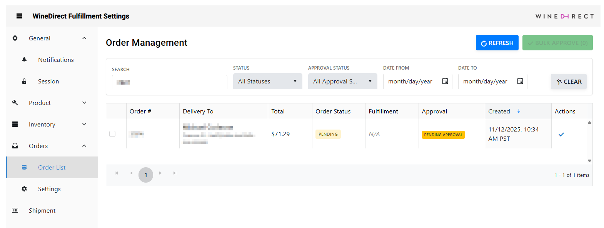The height and width of the screenshot is (228, 604).
Task: Open the Date From calendar picker icon
Action: point(445,81)
